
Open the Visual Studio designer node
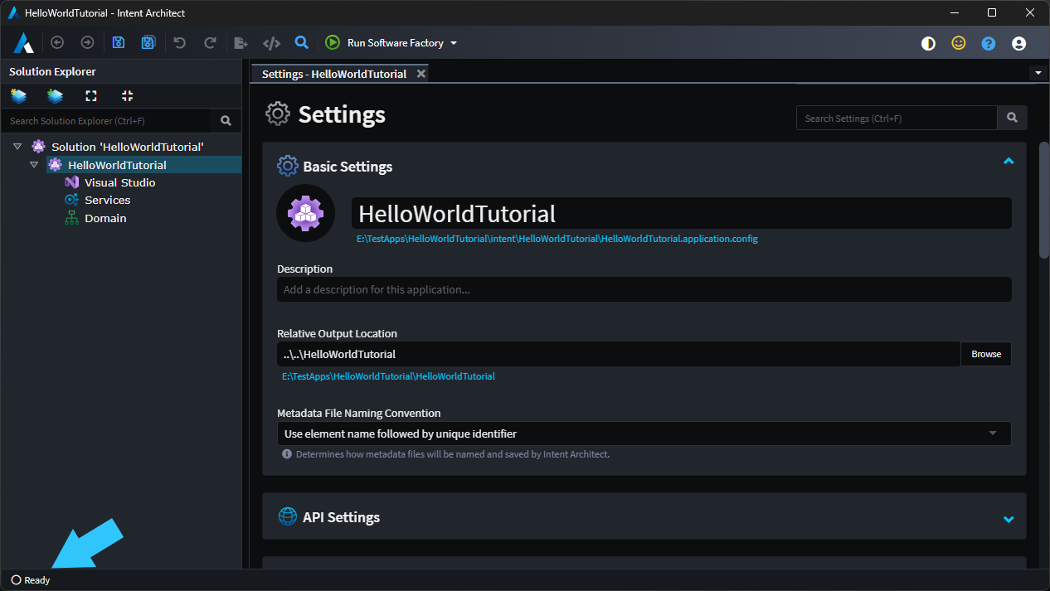[x=120, y=182]
